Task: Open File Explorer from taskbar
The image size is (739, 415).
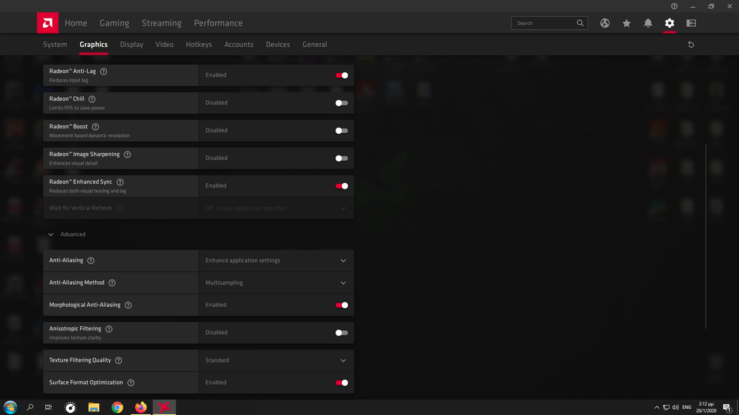Action: tap(94, 408)
